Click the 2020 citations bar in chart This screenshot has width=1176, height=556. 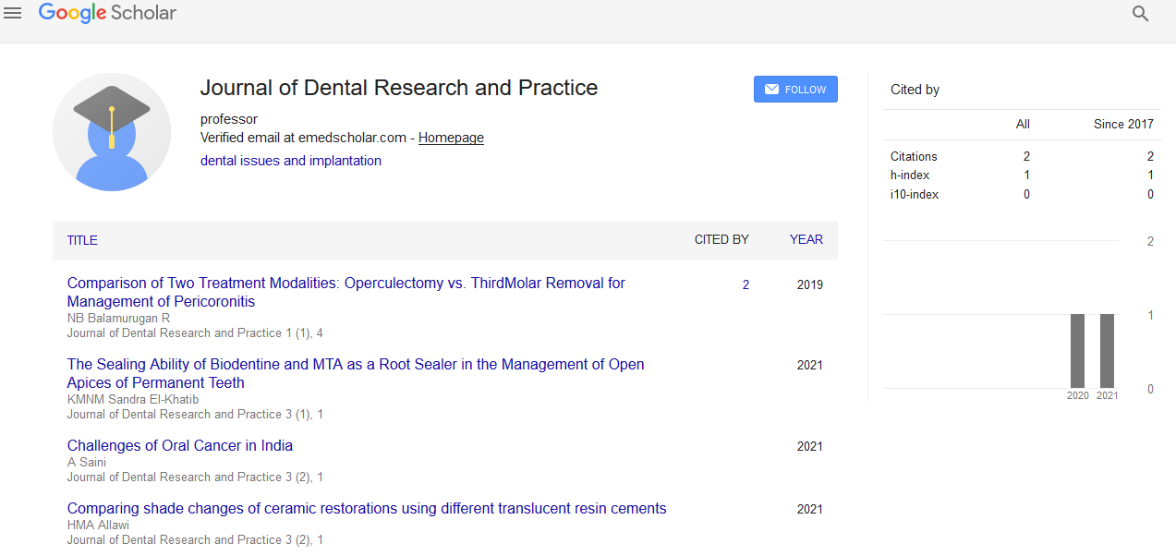(1077, 351)
